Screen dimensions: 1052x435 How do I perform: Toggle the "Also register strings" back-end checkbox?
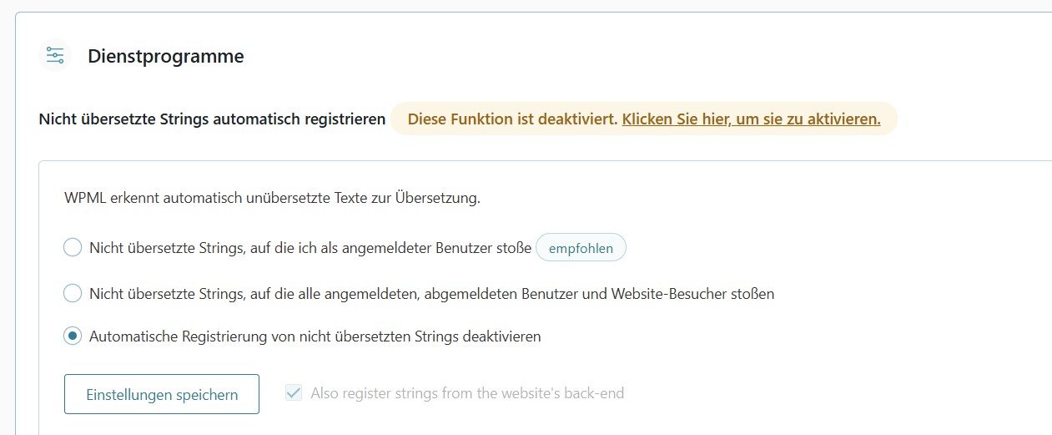(x=294, y=393)
